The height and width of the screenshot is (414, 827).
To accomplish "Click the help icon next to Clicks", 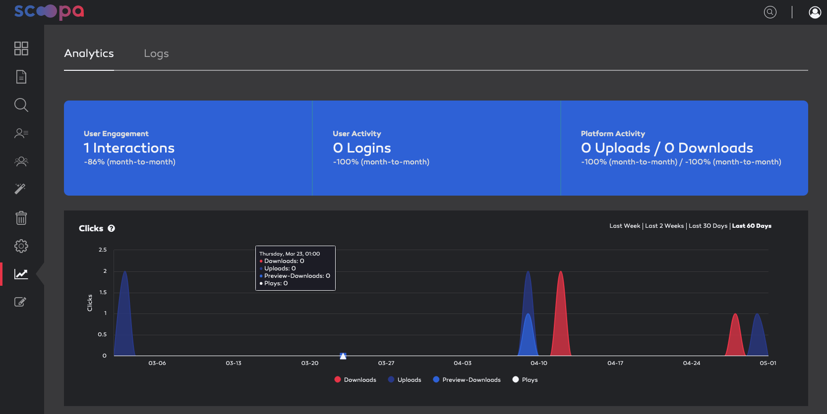I will (112, 228).
